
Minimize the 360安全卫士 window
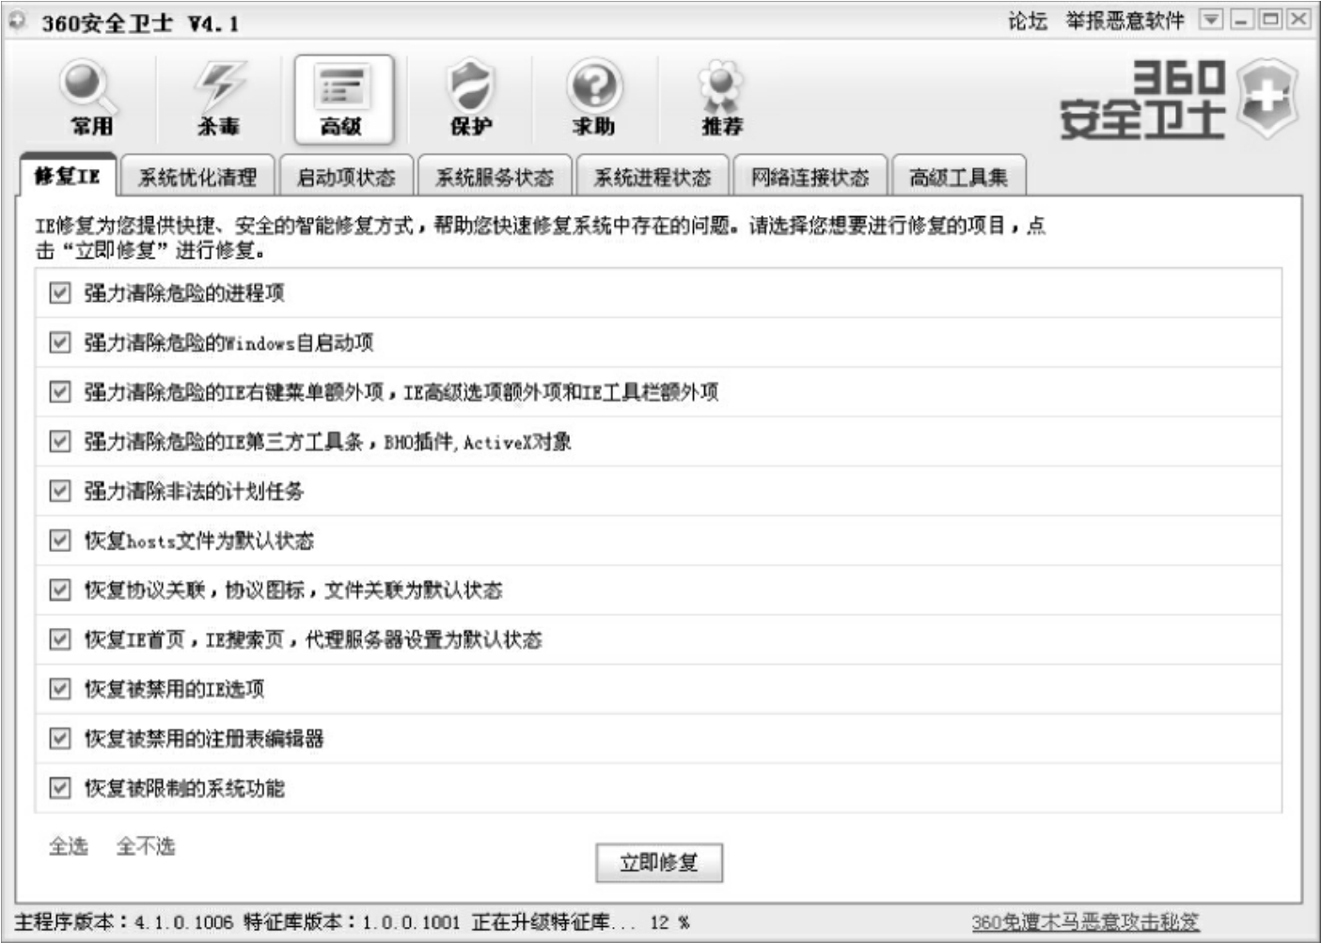pos(1242,20)
